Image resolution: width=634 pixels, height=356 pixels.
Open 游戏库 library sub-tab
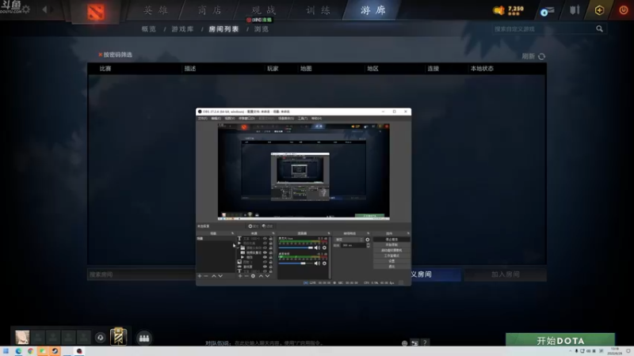[x=183, y=29]
